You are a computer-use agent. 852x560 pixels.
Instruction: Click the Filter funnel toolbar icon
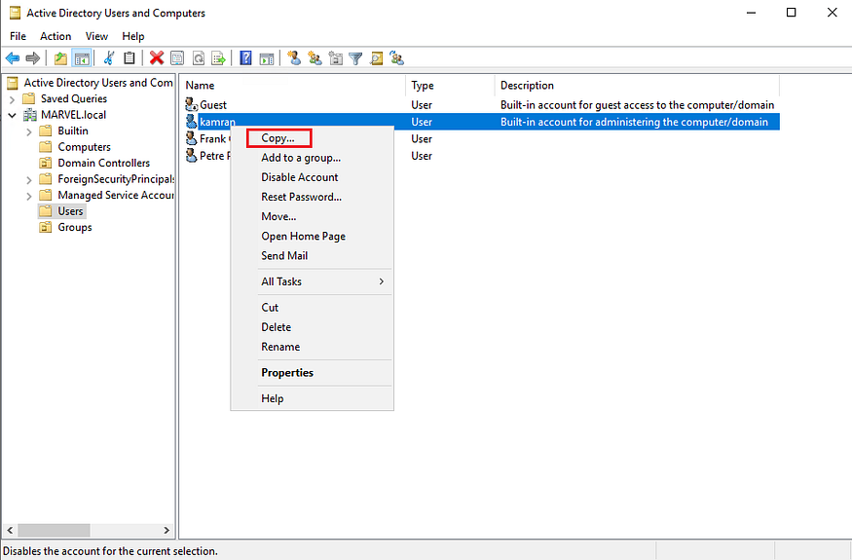tap(355, 58)
